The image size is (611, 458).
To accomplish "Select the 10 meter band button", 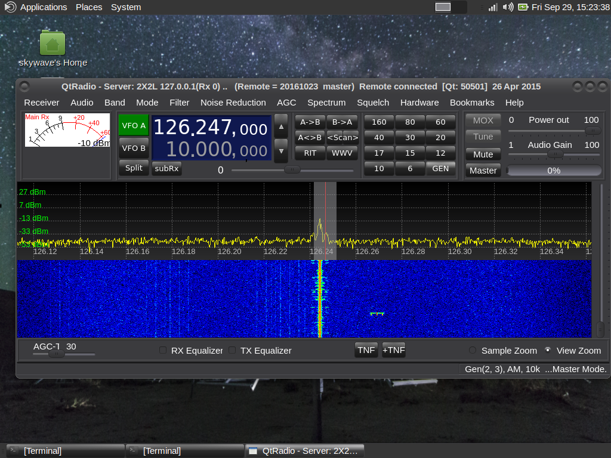I will [379, 169].
